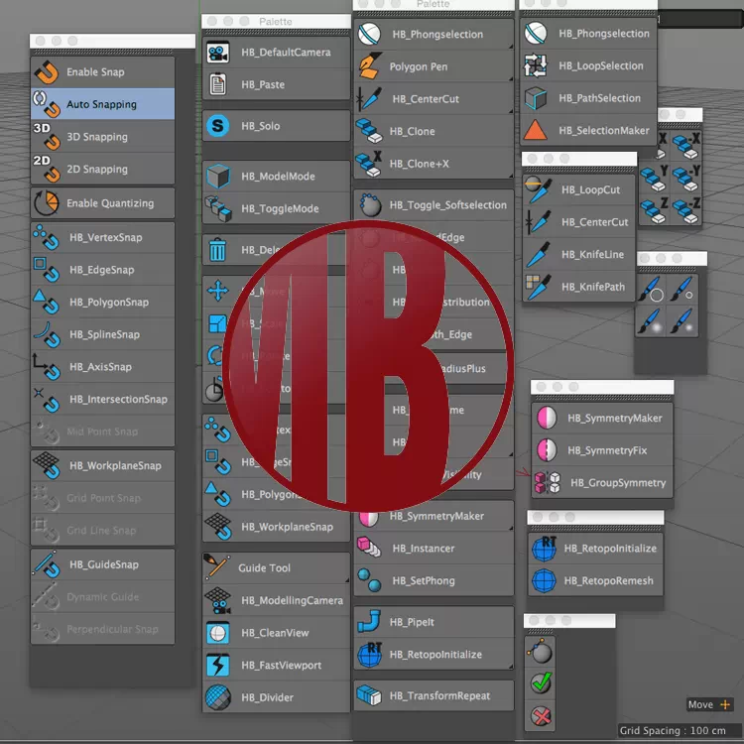Switch on 2D Snapping mode
The width and height of the screenshot is (744, 744).
pyautogui.click(x=102, y=169)
